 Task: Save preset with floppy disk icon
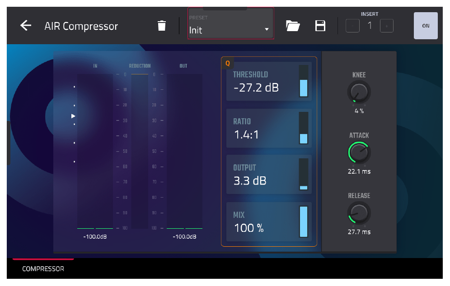(x=320, y=26)
